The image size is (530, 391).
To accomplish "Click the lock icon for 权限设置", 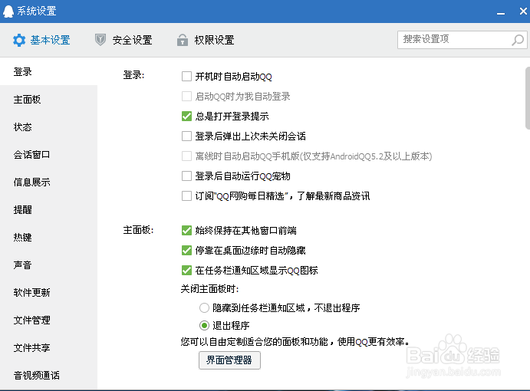I will [x=183, y=40].
